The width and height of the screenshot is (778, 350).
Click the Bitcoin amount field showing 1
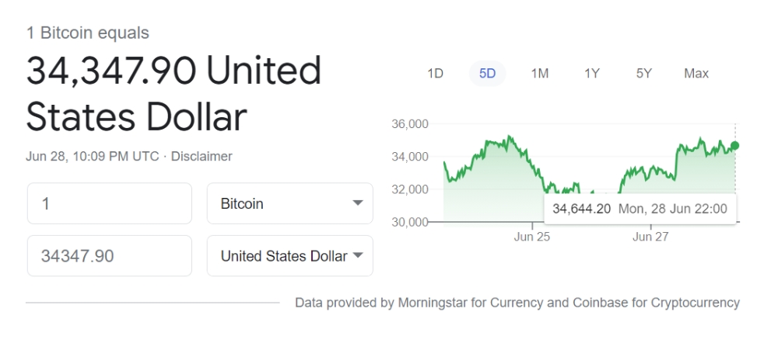click(x=109, y=203)
